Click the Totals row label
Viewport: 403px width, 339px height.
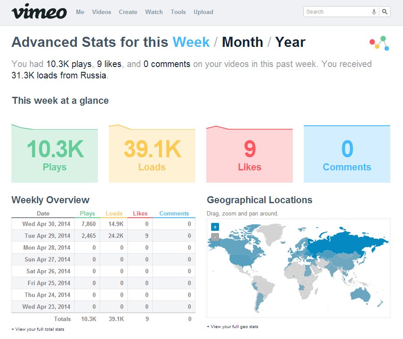pos(62,319)
